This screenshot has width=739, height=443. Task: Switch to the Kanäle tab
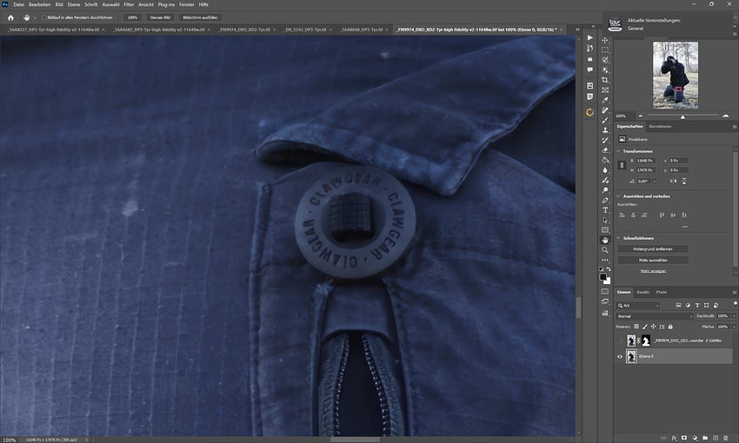point(643,292)
